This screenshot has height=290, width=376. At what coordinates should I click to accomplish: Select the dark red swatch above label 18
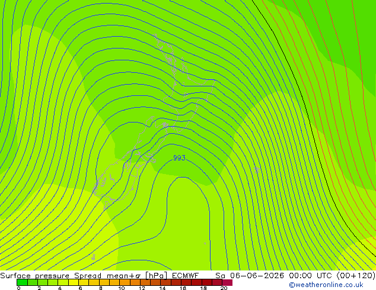[207, 282]
